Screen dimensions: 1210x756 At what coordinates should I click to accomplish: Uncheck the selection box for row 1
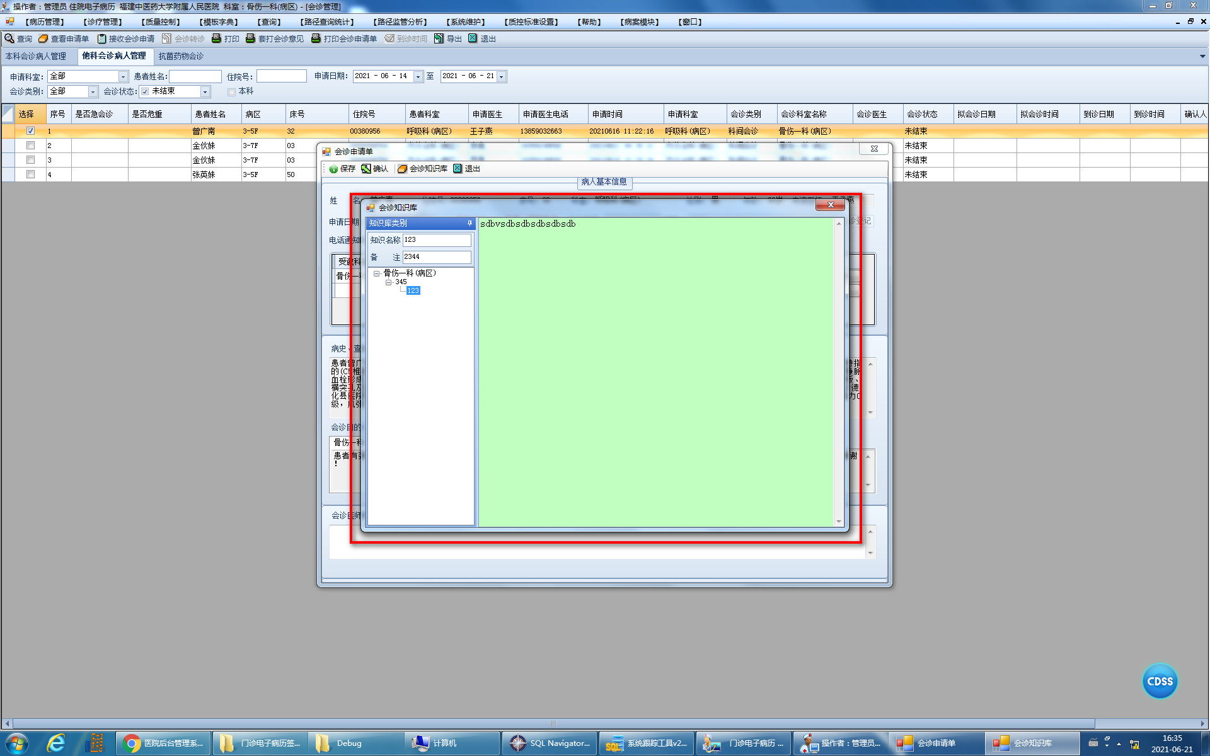(30, 131)
